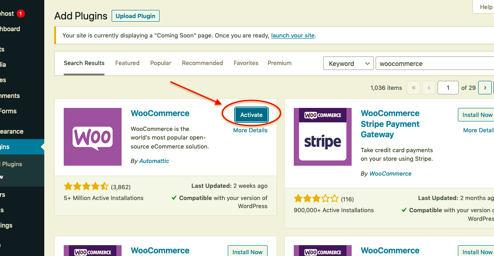494x256 pixels.
Task: Go to the previous results page
Action: point(429,88)
